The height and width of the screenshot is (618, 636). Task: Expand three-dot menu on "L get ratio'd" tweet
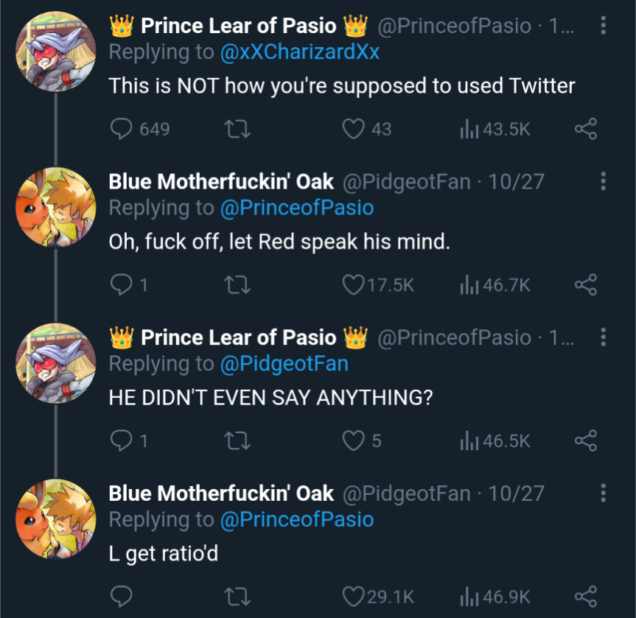(604, 494)
